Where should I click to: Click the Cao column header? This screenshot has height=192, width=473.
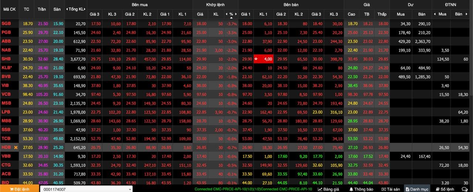click(351, 14)
